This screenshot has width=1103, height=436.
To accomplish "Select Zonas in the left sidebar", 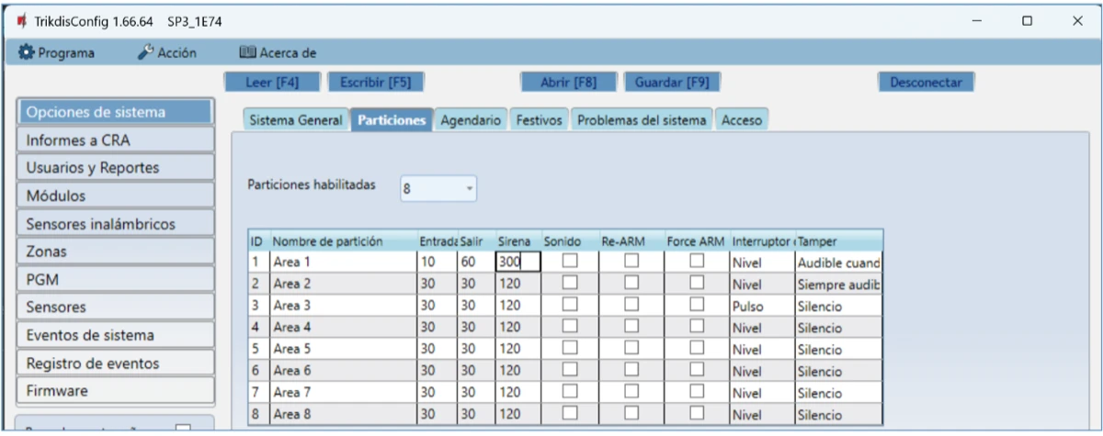I will [115, 252].
